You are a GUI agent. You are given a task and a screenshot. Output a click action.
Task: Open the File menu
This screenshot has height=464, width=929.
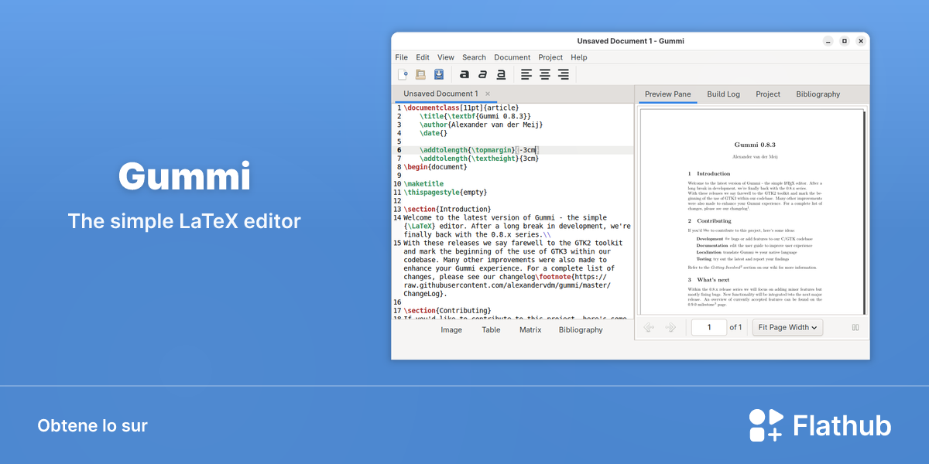tap(401, 57)
